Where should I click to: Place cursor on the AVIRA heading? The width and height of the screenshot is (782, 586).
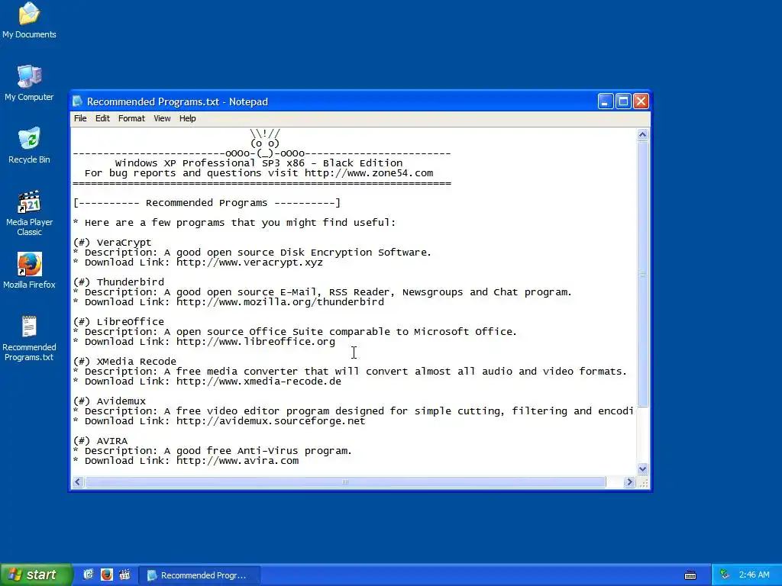pos(111,441)
